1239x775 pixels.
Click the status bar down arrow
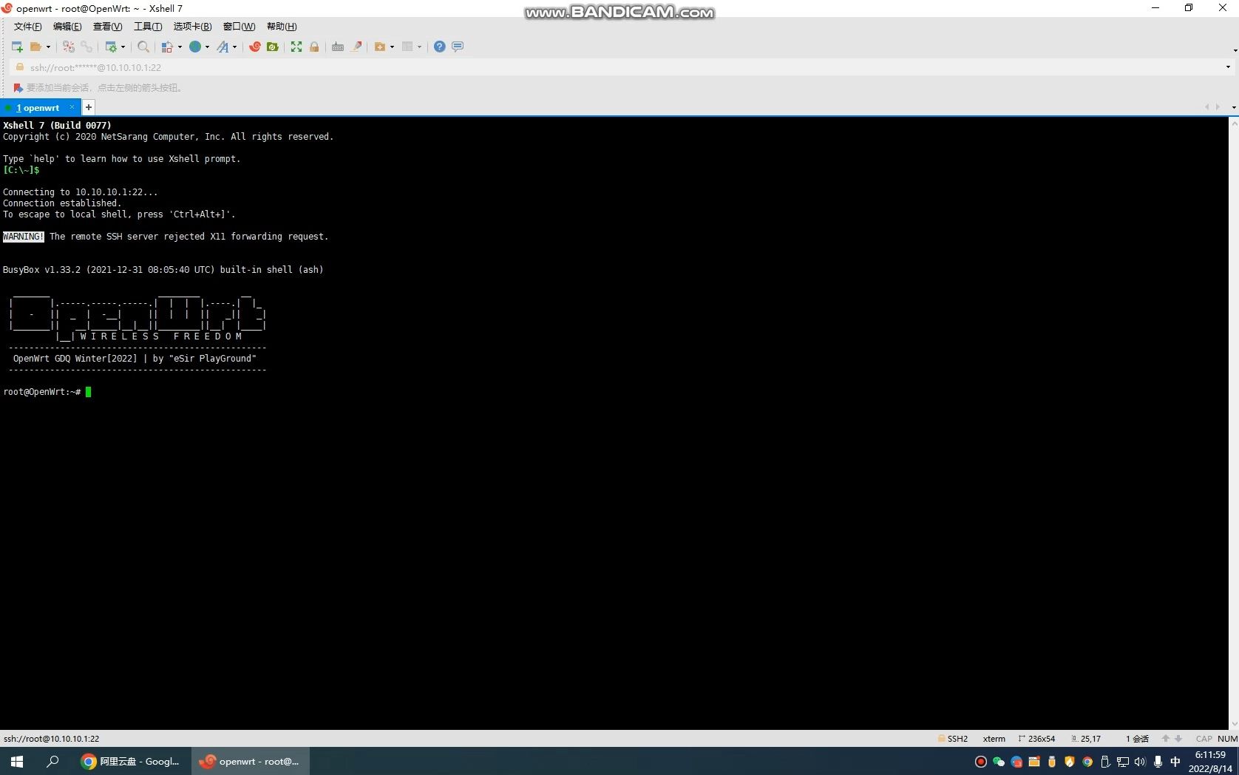click(1178, 739)
